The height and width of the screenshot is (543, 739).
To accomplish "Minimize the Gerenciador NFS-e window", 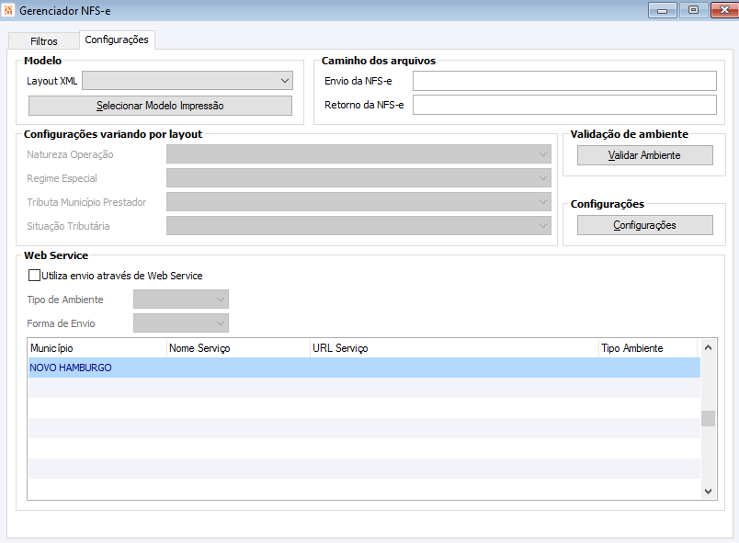I will coord(662,10).
